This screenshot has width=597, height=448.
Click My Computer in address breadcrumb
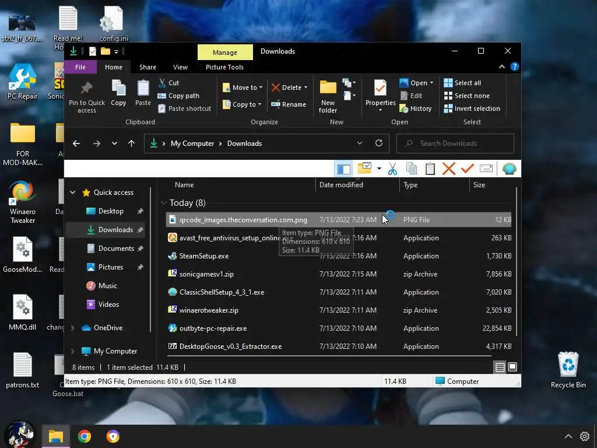pyautogui.click(x=192, y=143)
